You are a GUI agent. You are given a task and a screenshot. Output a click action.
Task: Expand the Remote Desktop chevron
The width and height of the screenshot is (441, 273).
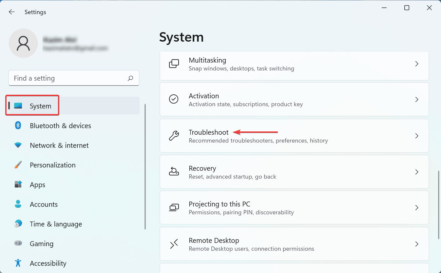(417, 244)
